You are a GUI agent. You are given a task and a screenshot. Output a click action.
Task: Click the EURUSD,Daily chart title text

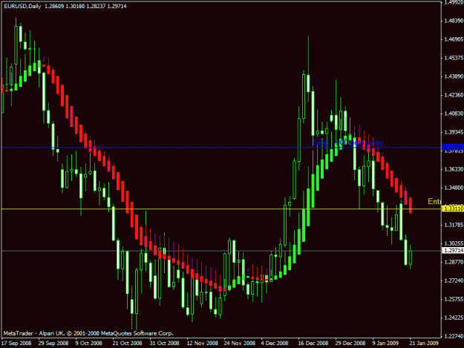(x=22, y=6)
